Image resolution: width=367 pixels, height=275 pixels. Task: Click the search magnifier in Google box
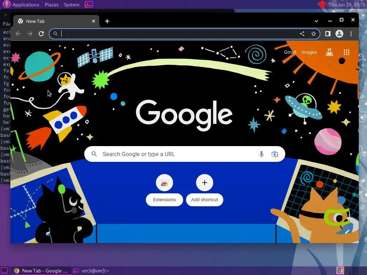[94, 154]
